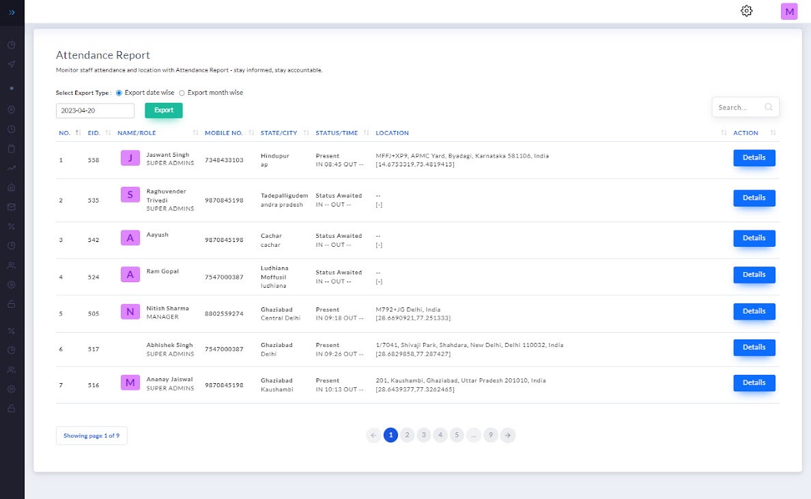This screenshot has width=811, height=499.
Task: Go to the home icon in sidebar
Action: (12, 187)
